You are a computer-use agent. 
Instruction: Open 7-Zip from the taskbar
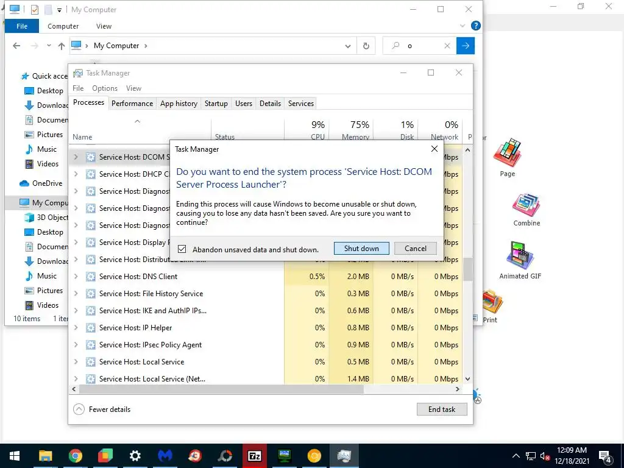pyautogui.click(x=255, y=456)
